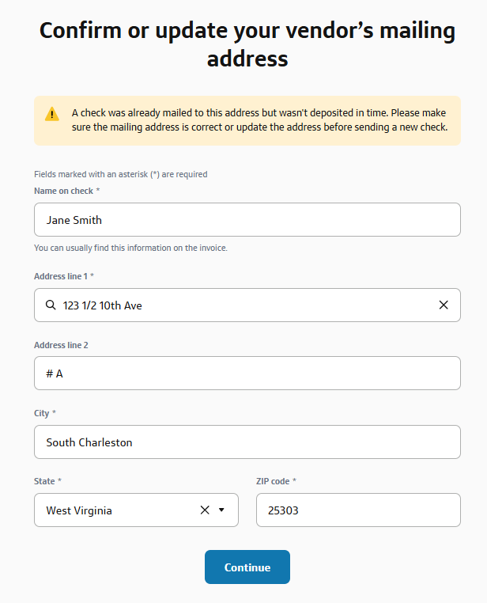Click the check-not-deposited warning message text
The width and height of the screenshot is (487, 603).
pyautogui.click(x=259, y=120)
